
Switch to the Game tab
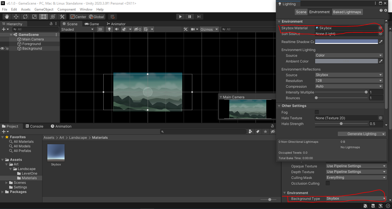92,24
